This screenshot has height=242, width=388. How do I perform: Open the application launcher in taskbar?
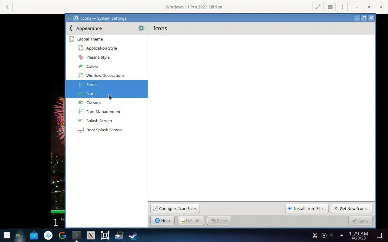(x=7, y=235)
